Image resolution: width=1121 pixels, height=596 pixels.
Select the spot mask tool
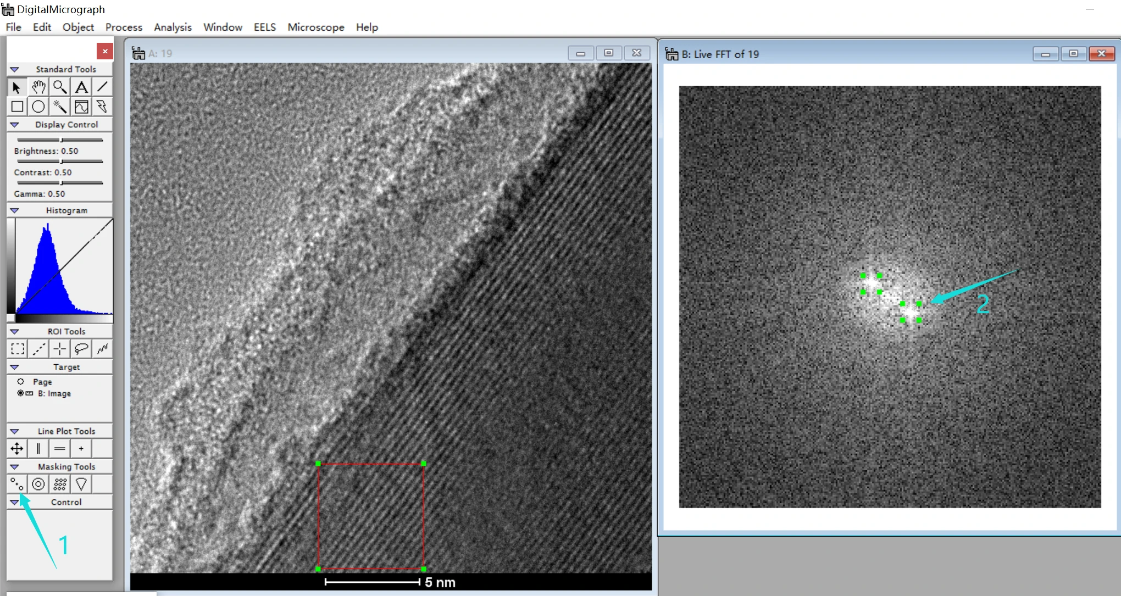[x=17, y=484]
